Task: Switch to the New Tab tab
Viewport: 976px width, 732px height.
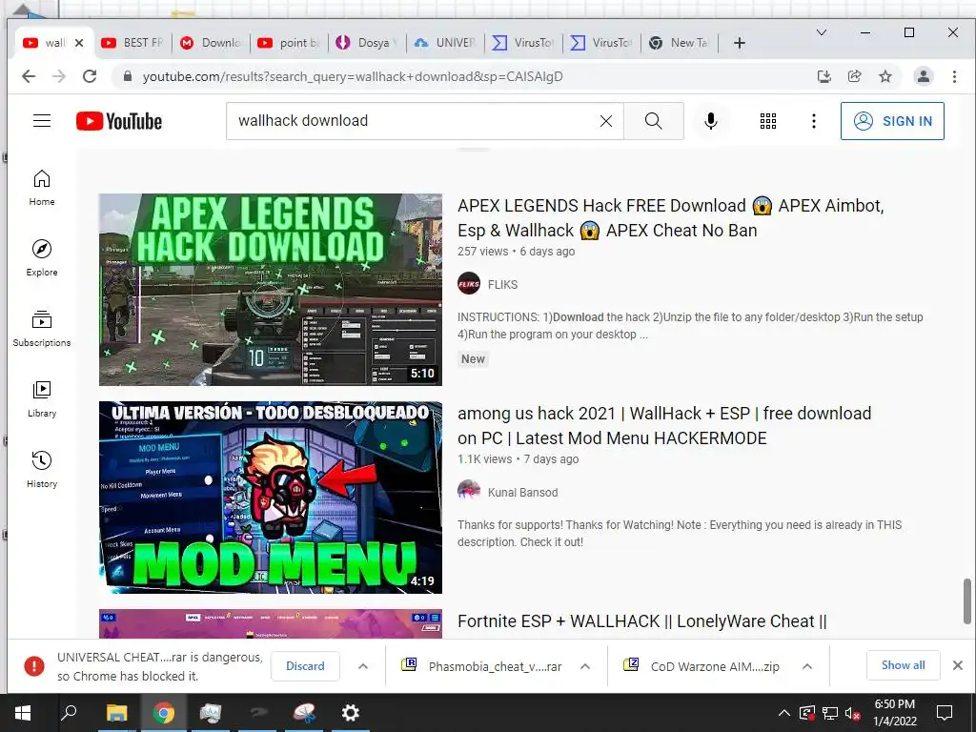Action: click(680, 42)
